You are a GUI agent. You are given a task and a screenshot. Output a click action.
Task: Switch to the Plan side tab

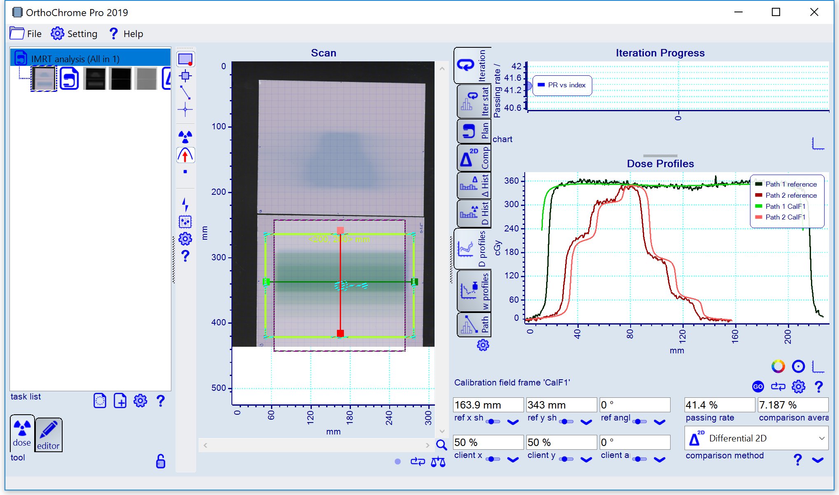474,131
